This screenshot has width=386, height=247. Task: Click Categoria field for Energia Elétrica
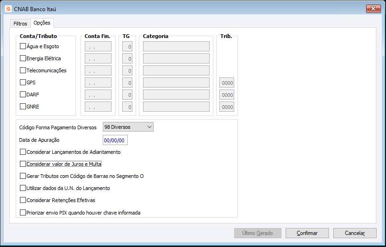176,58
